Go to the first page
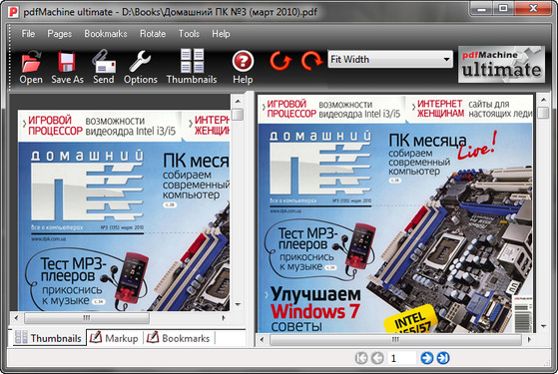This screenshot has height=374, width=558. click(x=360, y=358)
